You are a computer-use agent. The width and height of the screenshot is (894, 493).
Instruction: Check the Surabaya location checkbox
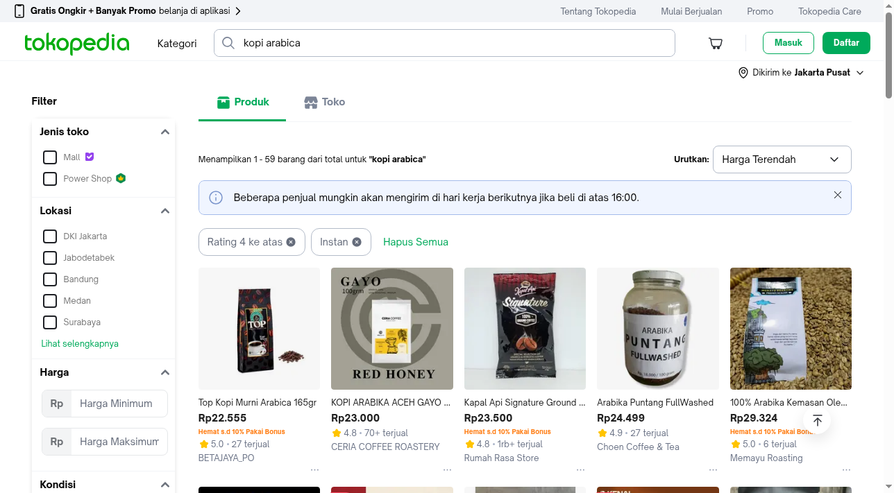pos(50,322)
